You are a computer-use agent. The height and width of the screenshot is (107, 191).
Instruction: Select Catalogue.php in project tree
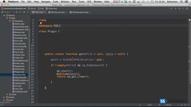20,38
